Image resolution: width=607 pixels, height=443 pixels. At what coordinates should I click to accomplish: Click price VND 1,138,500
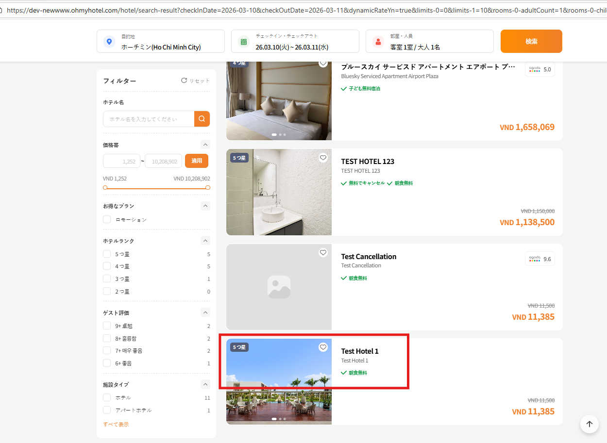coord(527,222)
